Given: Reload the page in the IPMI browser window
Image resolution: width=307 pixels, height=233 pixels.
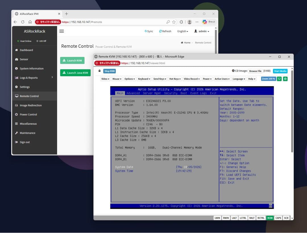Looking at the screenshot, I should (x=23, y=22).
